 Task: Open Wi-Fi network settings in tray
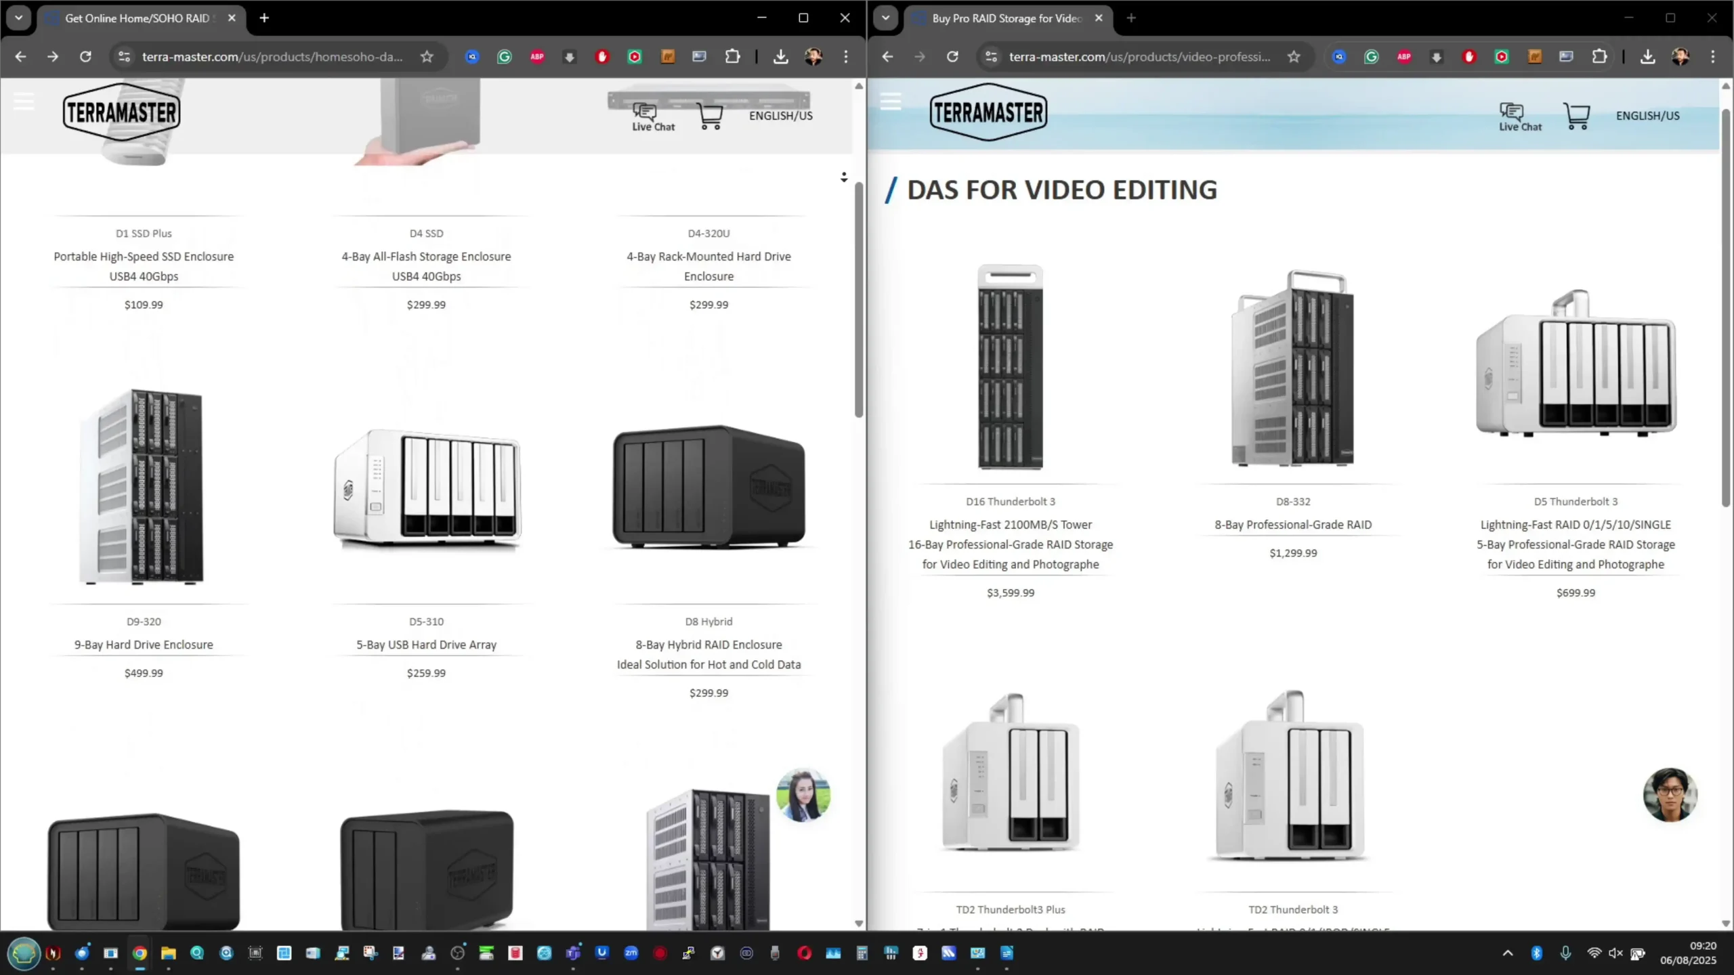1594,953
